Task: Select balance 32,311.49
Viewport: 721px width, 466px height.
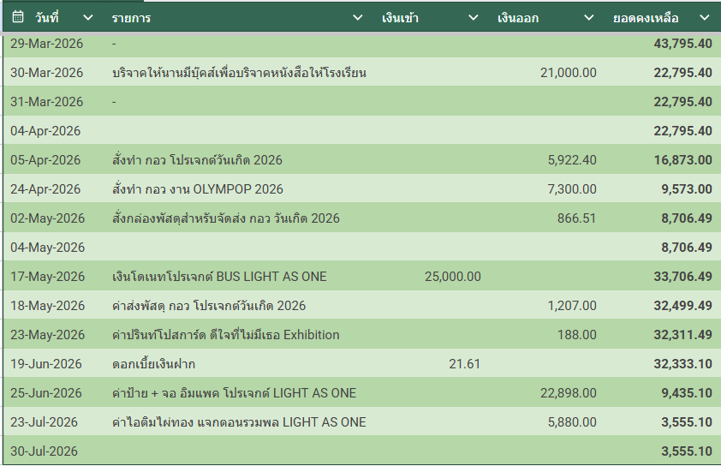Action: point(682,335)
